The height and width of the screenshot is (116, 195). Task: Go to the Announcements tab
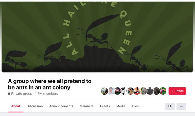tap(61, 106)
